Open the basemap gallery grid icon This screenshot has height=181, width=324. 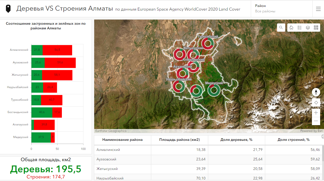click(x=316, y=28)
